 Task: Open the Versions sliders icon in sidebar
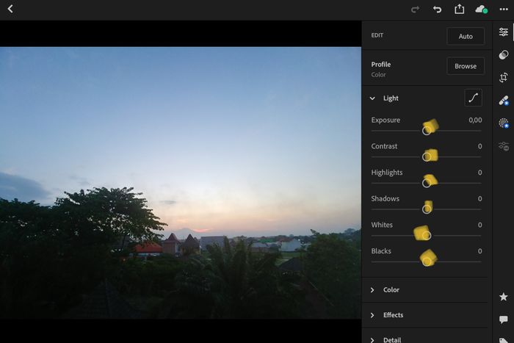504,146
